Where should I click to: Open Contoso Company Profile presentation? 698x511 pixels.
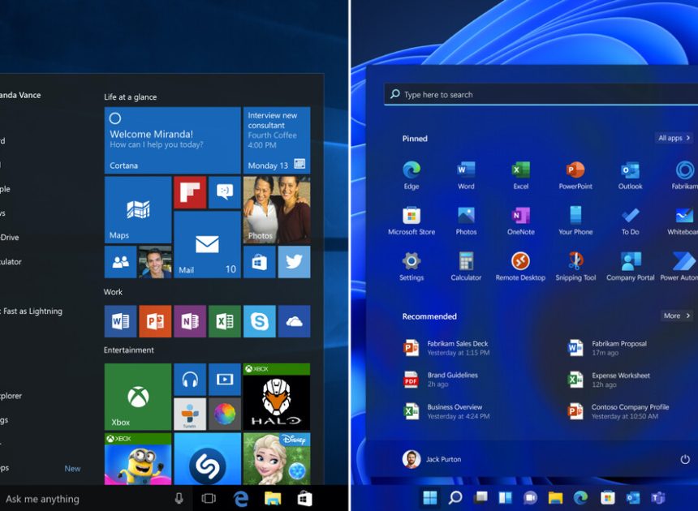(x=618, y=411)
